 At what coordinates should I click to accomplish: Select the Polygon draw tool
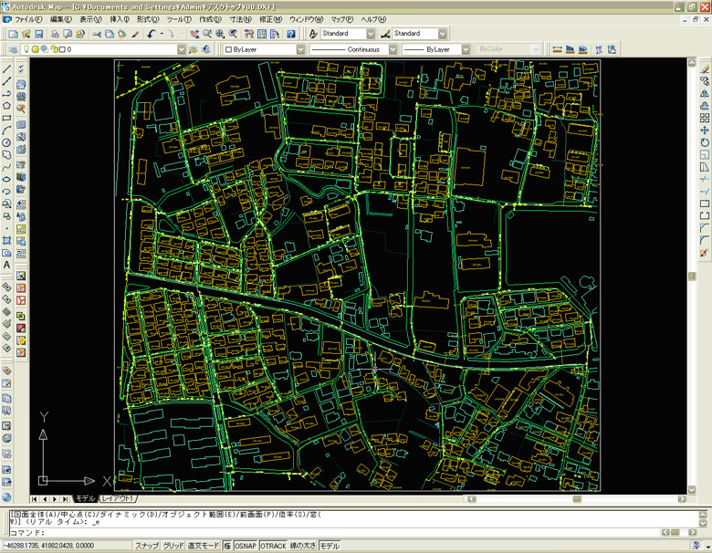point(6,106)
